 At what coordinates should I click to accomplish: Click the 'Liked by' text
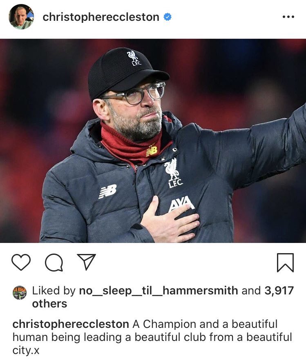pyautogui.click(x=54, y=291)
